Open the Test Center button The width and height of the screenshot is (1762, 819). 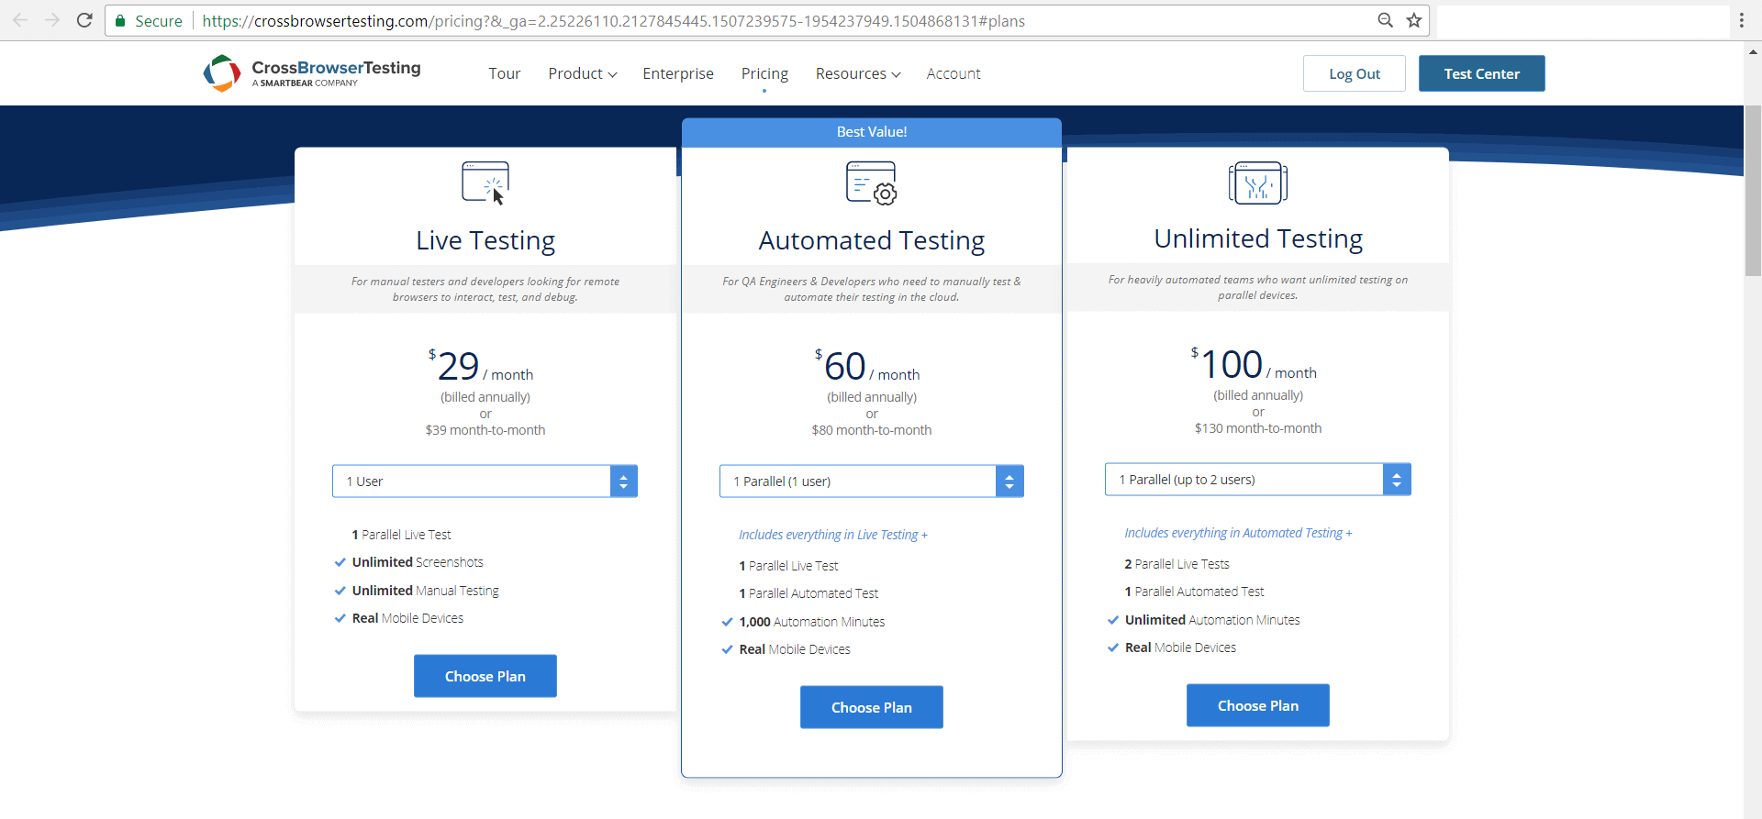[1482, 73]
